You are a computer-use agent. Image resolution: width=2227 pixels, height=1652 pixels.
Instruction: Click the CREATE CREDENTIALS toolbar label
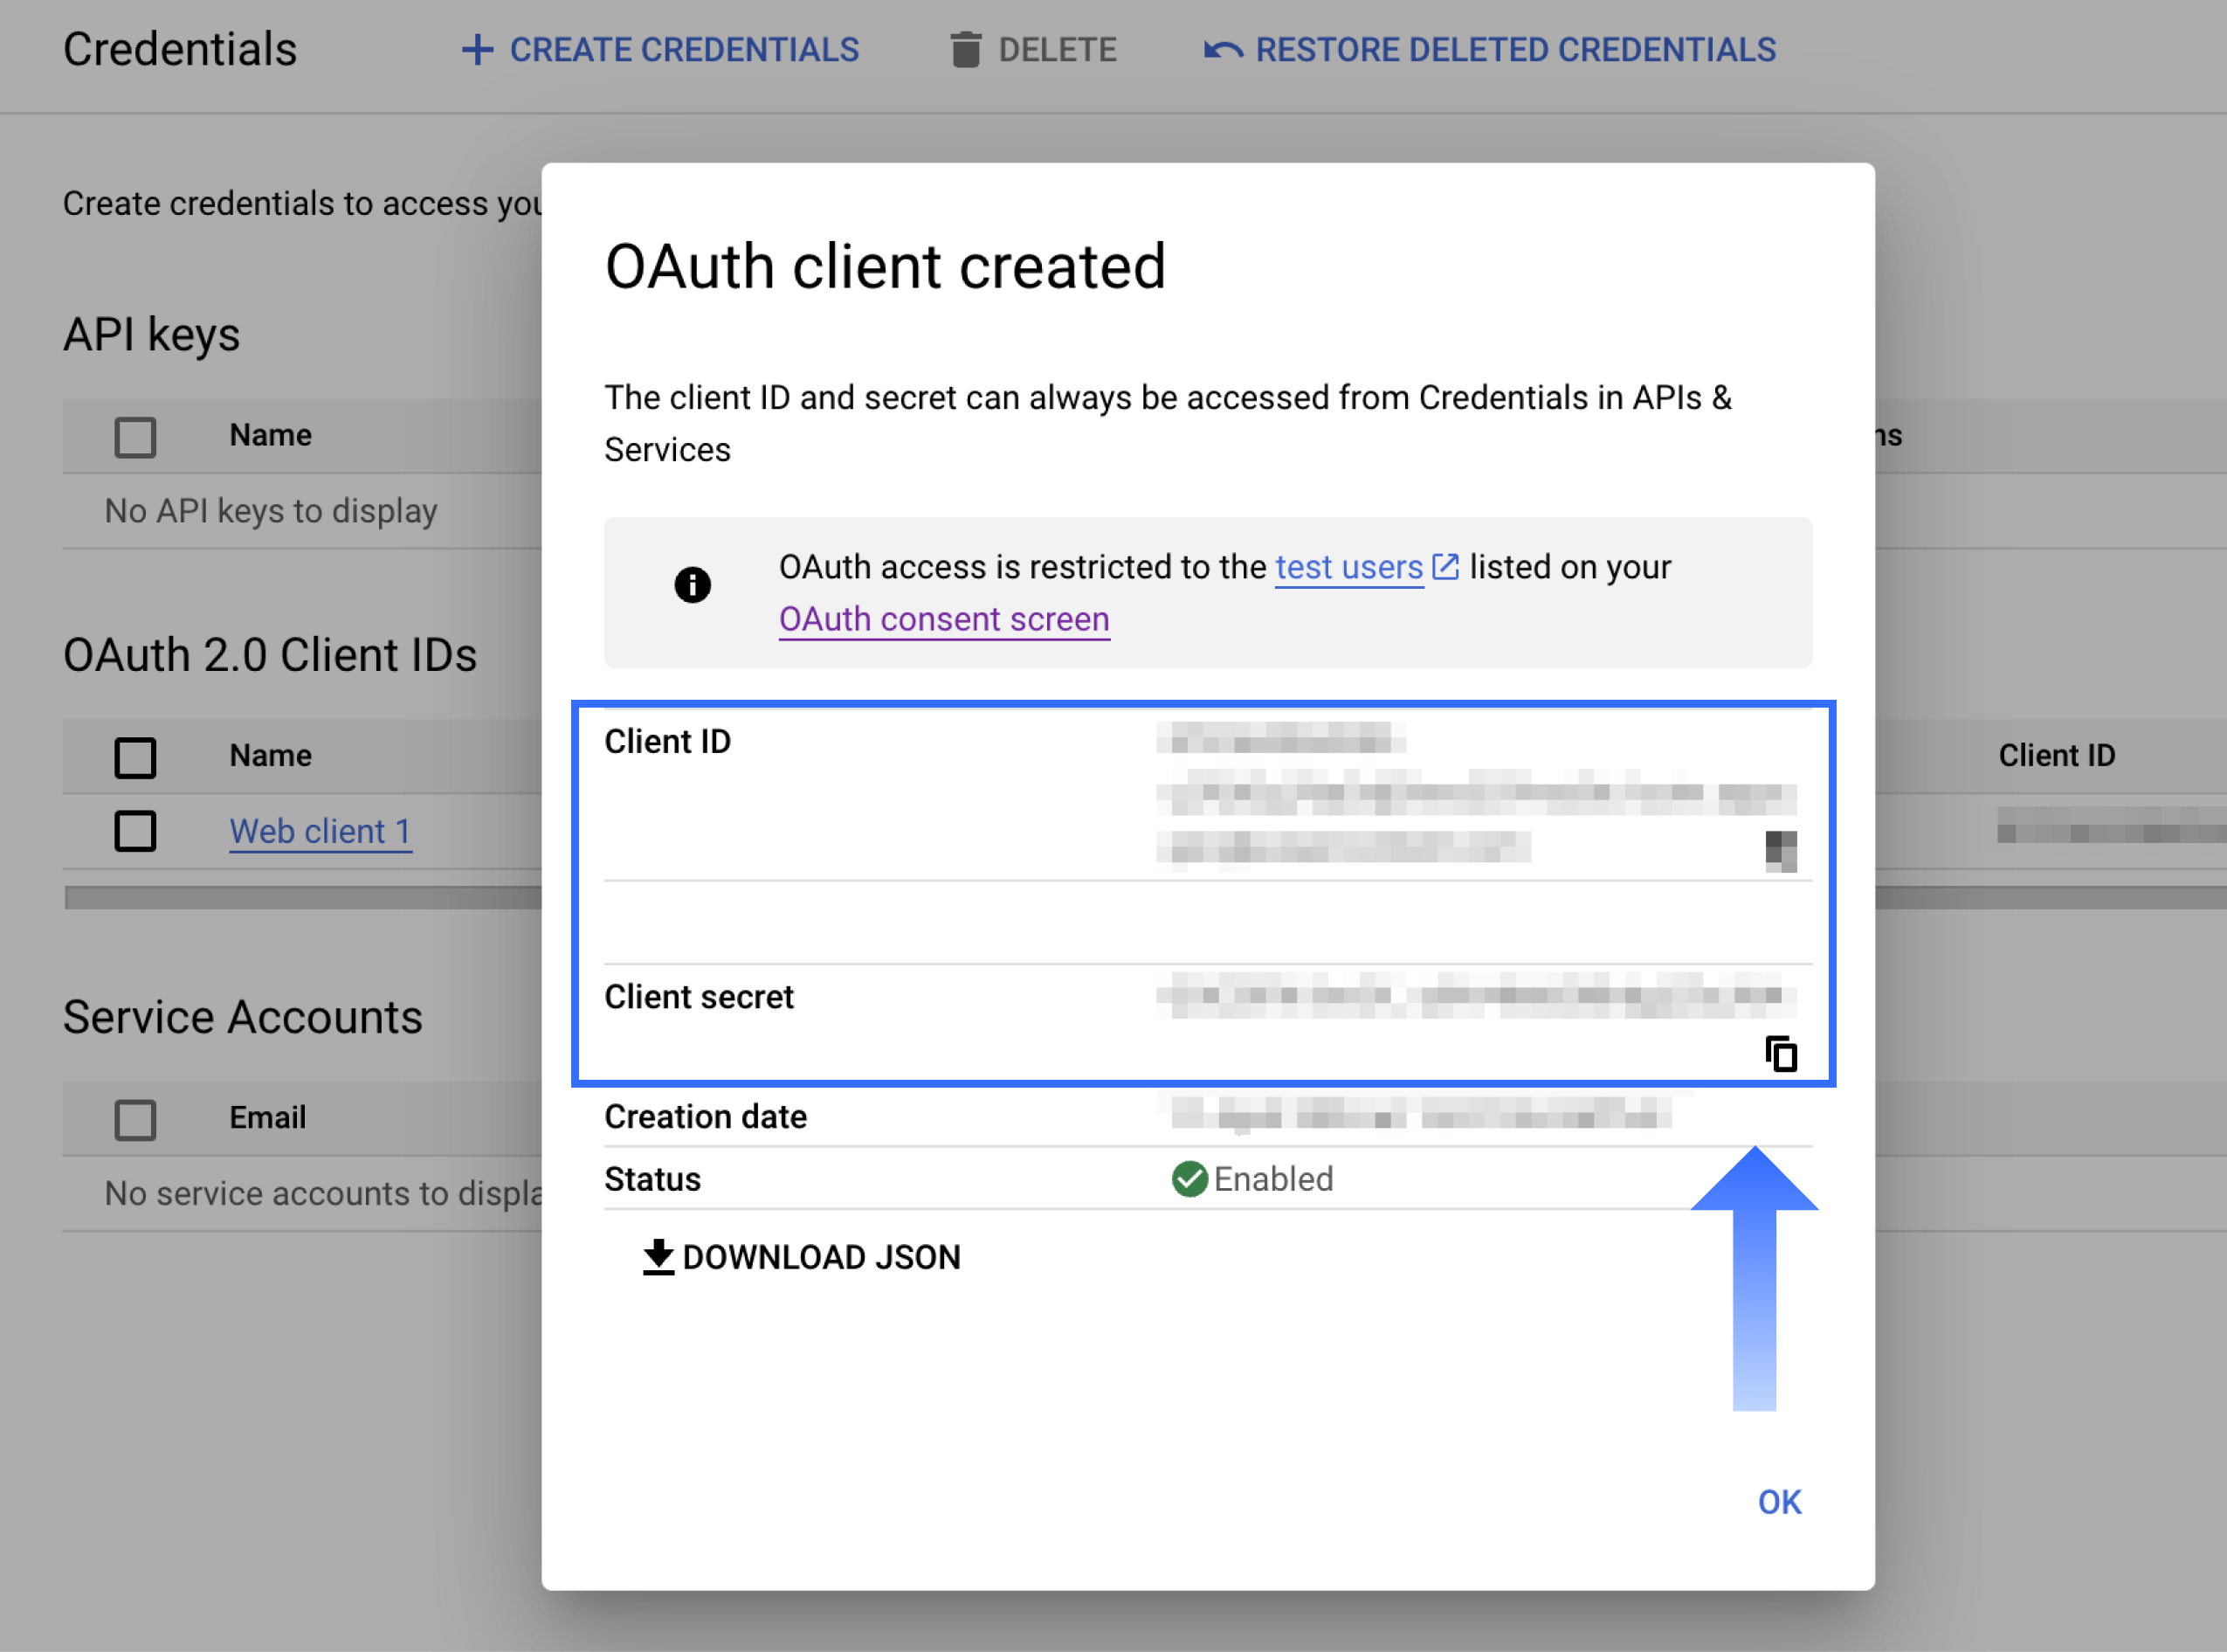coord(684,50)
